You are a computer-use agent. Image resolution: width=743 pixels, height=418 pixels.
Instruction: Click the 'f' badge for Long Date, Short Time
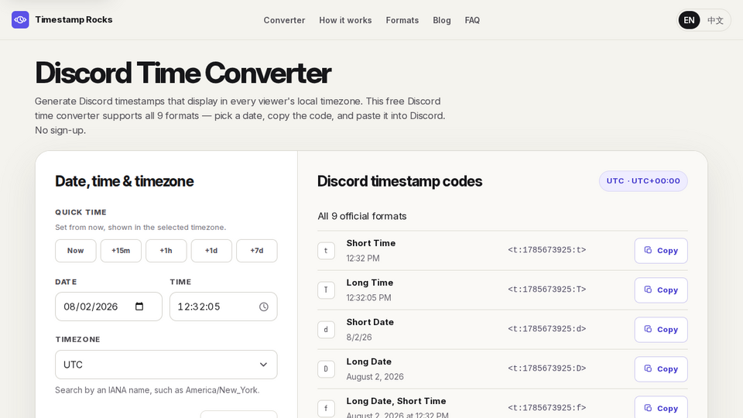326,408
